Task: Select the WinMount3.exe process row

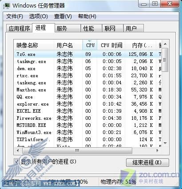Action: coord(87,132)
